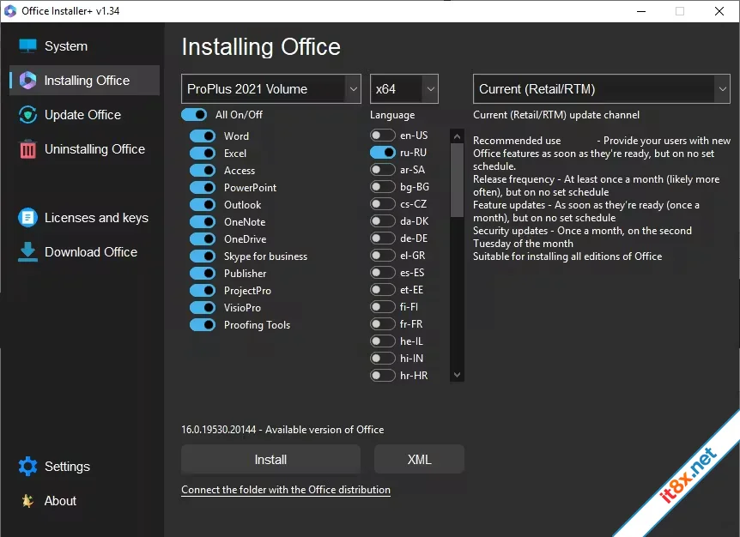Click the Uninstalling Office trash icon
Viewport: 740px width, 537px height.
click(27, 149)
